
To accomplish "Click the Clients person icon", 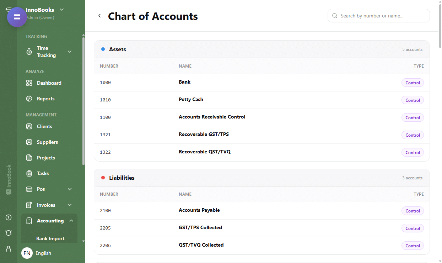I will (29, 126).
